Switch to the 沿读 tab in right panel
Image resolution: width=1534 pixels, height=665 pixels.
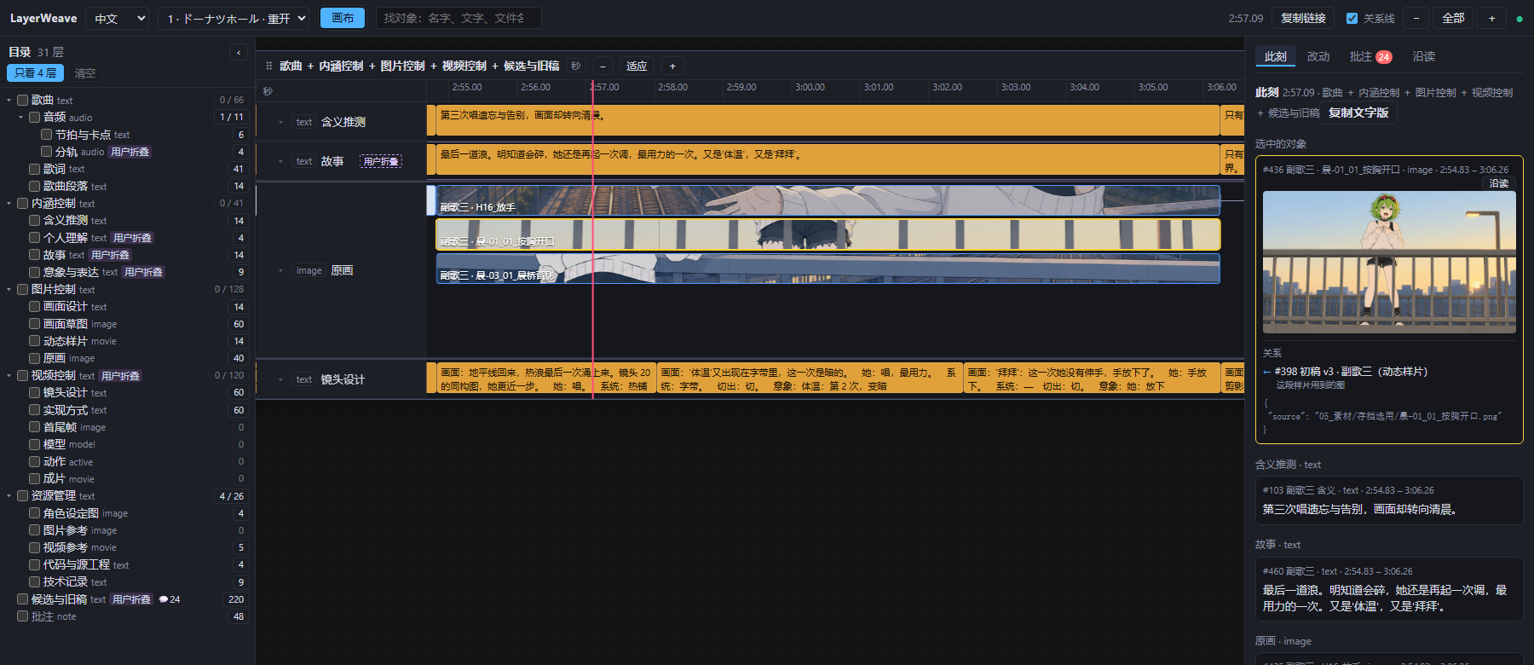(1424, 56)
